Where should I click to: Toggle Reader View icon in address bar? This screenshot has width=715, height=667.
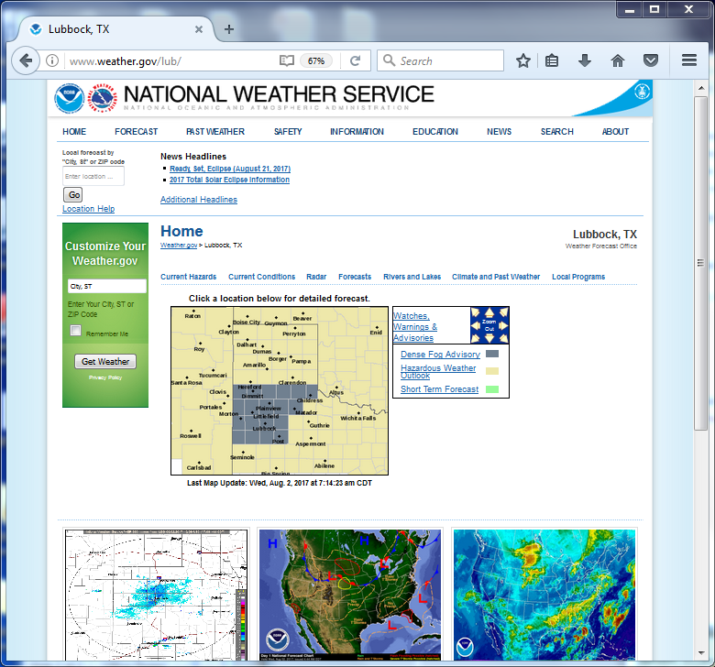286,60
